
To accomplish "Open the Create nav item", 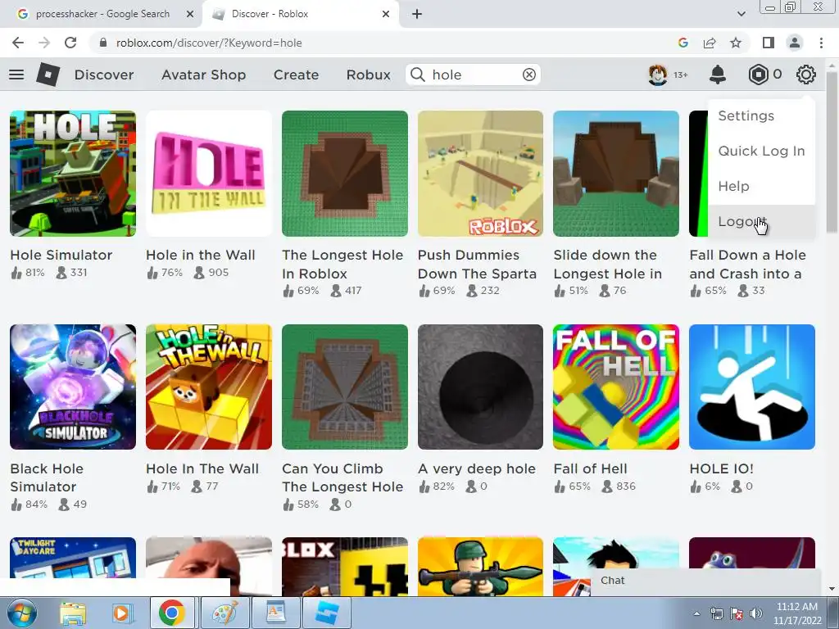I will (x=296, y=75).
